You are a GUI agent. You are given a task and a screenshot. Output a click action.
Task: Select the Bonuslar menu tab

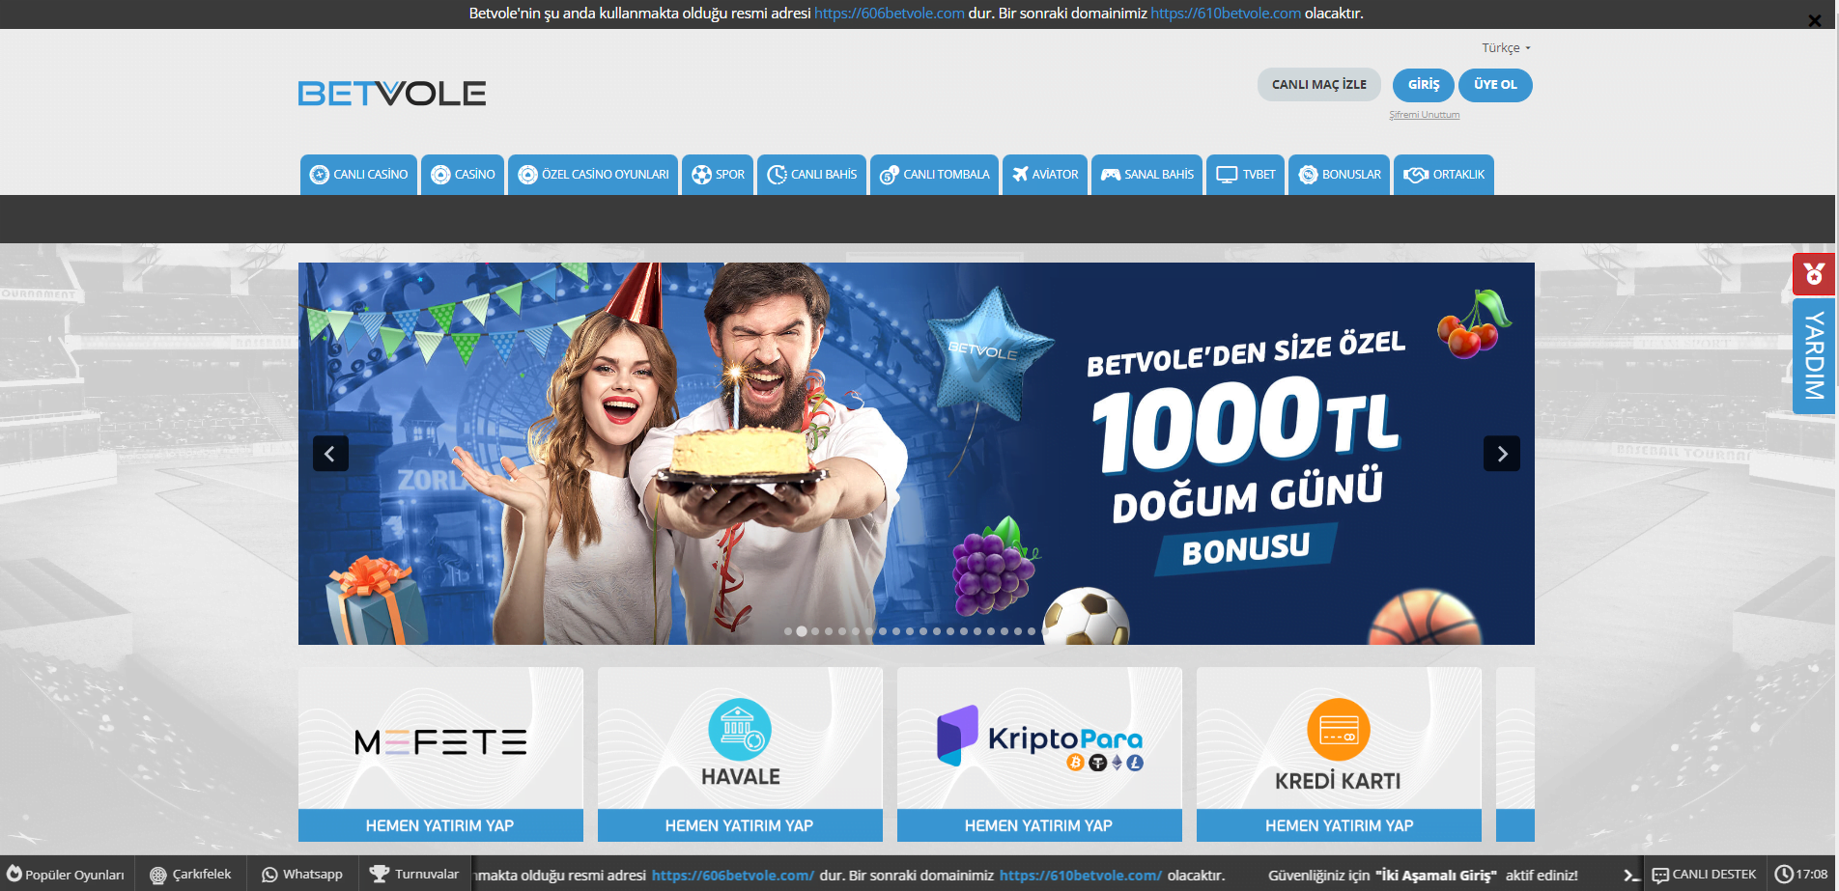(x=1340, y=175)
